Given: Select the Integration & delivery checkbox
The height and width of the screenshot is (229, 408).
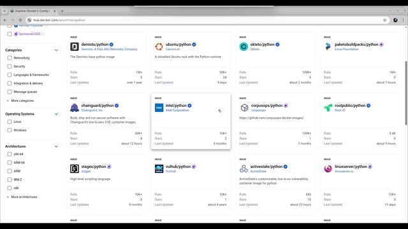Looking at the screenshot, I should (10, 83).
